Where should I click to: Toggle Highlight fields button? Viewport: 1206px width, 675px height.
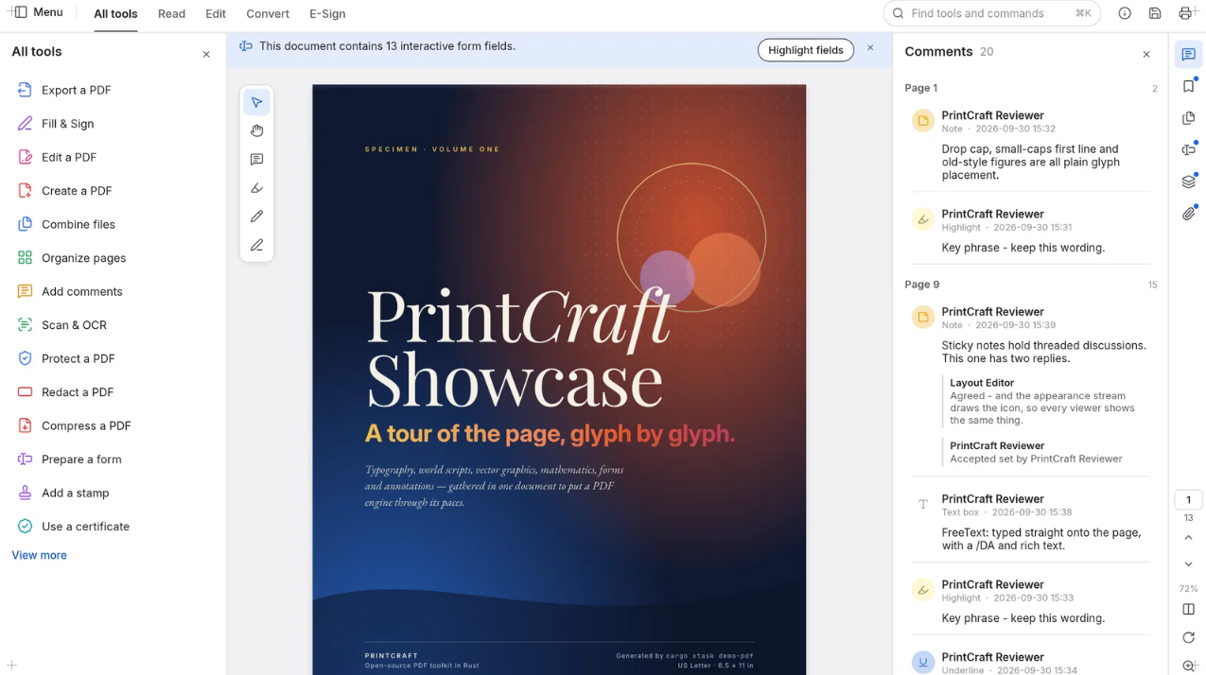pyautogui.click(x=805, y=50)
